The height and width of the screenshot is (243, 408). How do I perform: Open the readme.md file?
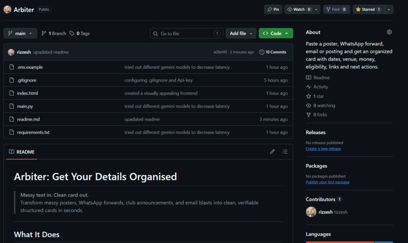(28, 119)
